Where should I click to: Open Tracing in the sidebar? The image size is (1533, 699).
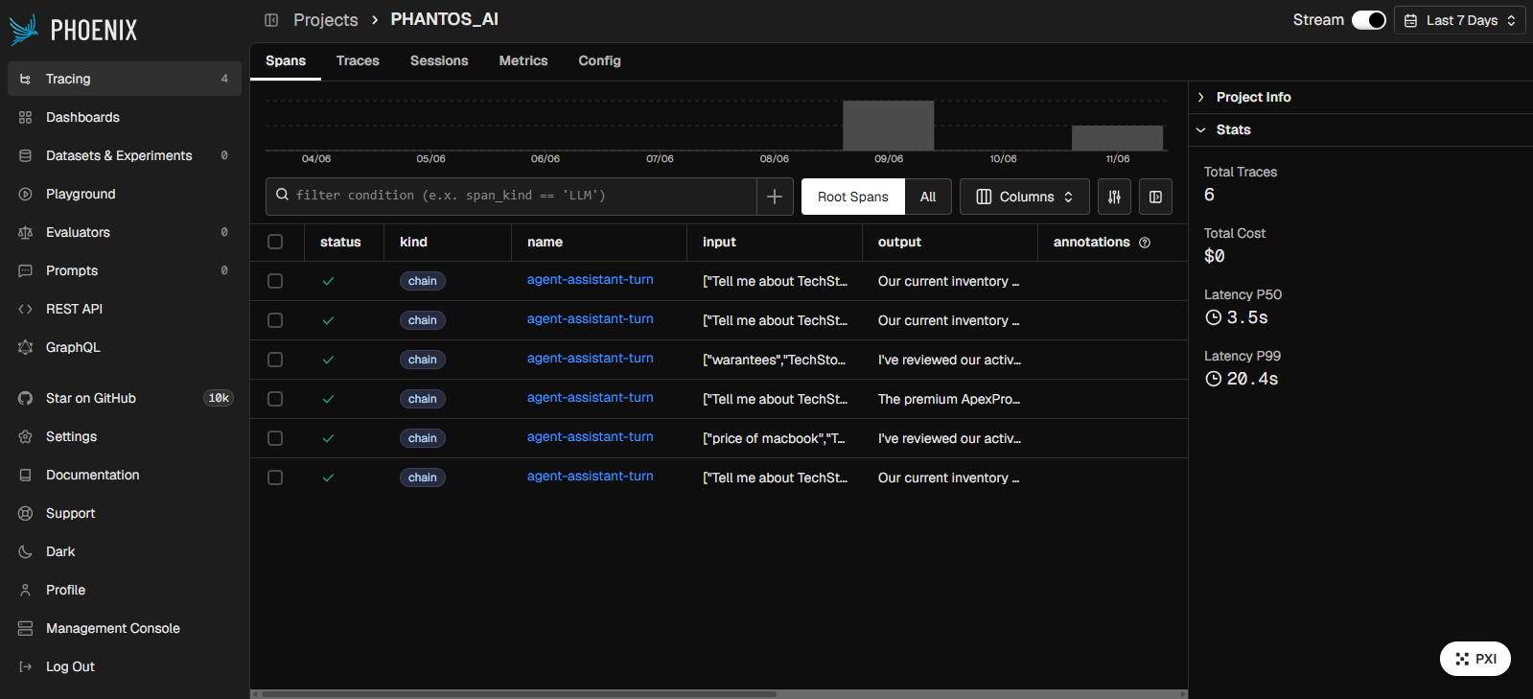pyautogui.click(x=125, y=79)
